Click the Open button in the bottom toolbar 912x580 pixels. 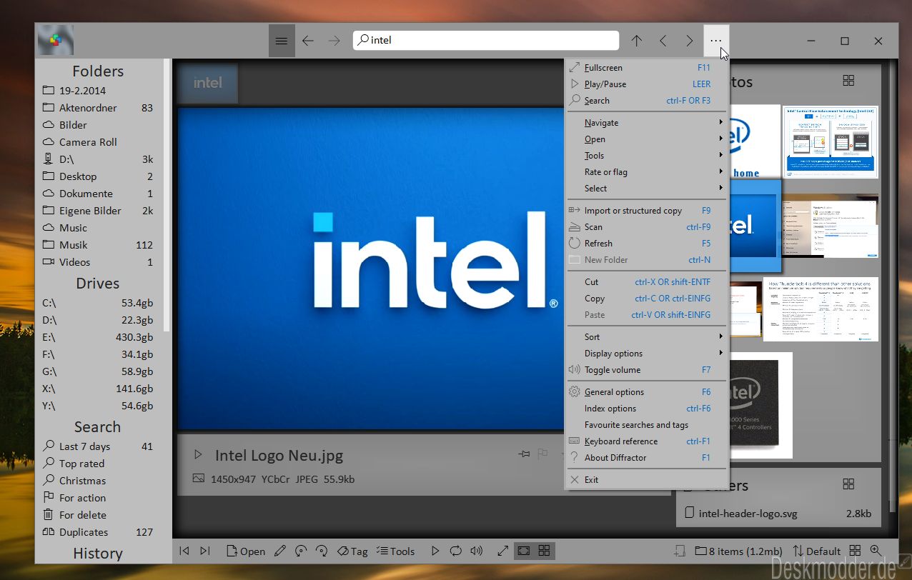[245, 551]
